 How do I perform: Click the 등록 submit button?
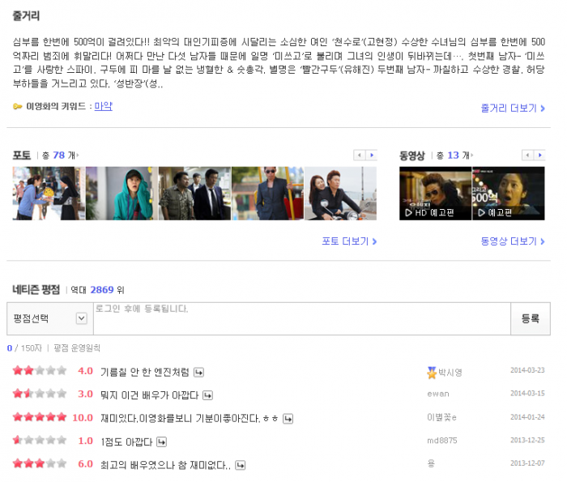coord(530,319)
